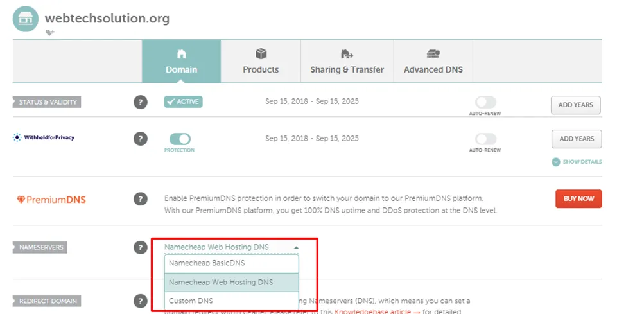Click domain validity dates in Status row

[312, 101]
